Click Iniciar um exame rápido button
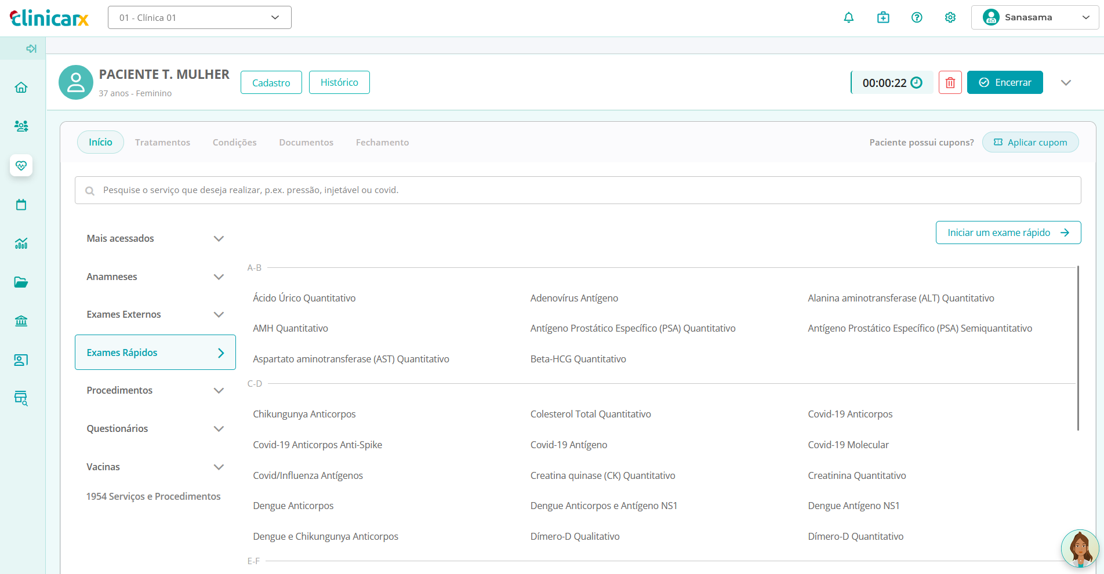Screen dimensions: 1104x574 coord(1008,232)
